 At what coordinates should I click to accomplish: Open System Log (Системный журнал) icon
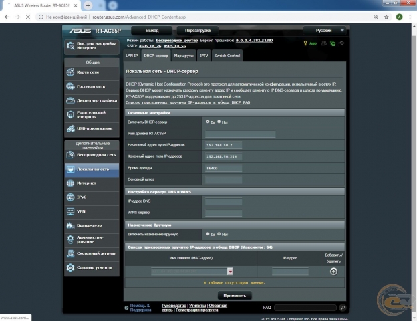coord(70,253)
